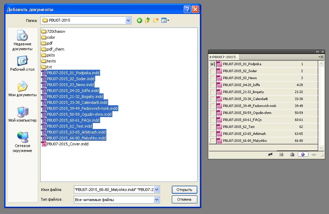Select file PBU07-2015_21-32_Bogatiy.indd
This screenshot has height=214, width=329.
72,96
